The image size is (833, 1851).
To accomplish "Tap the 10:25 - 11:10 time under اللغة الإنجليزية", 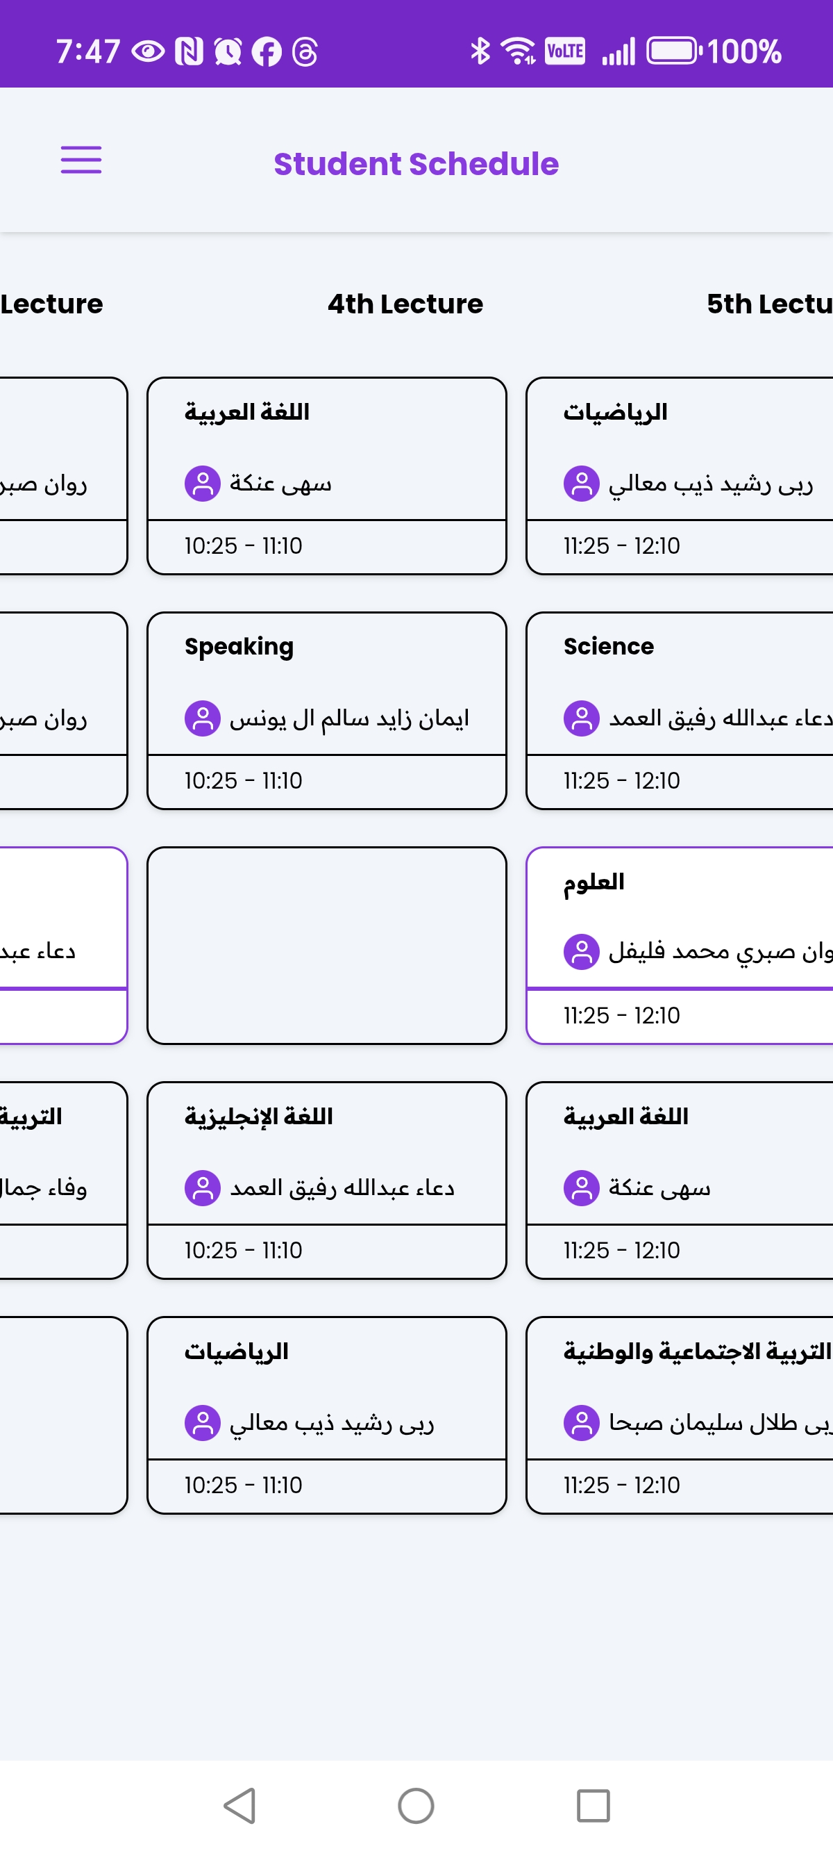I will click(x=244, y=1250).
